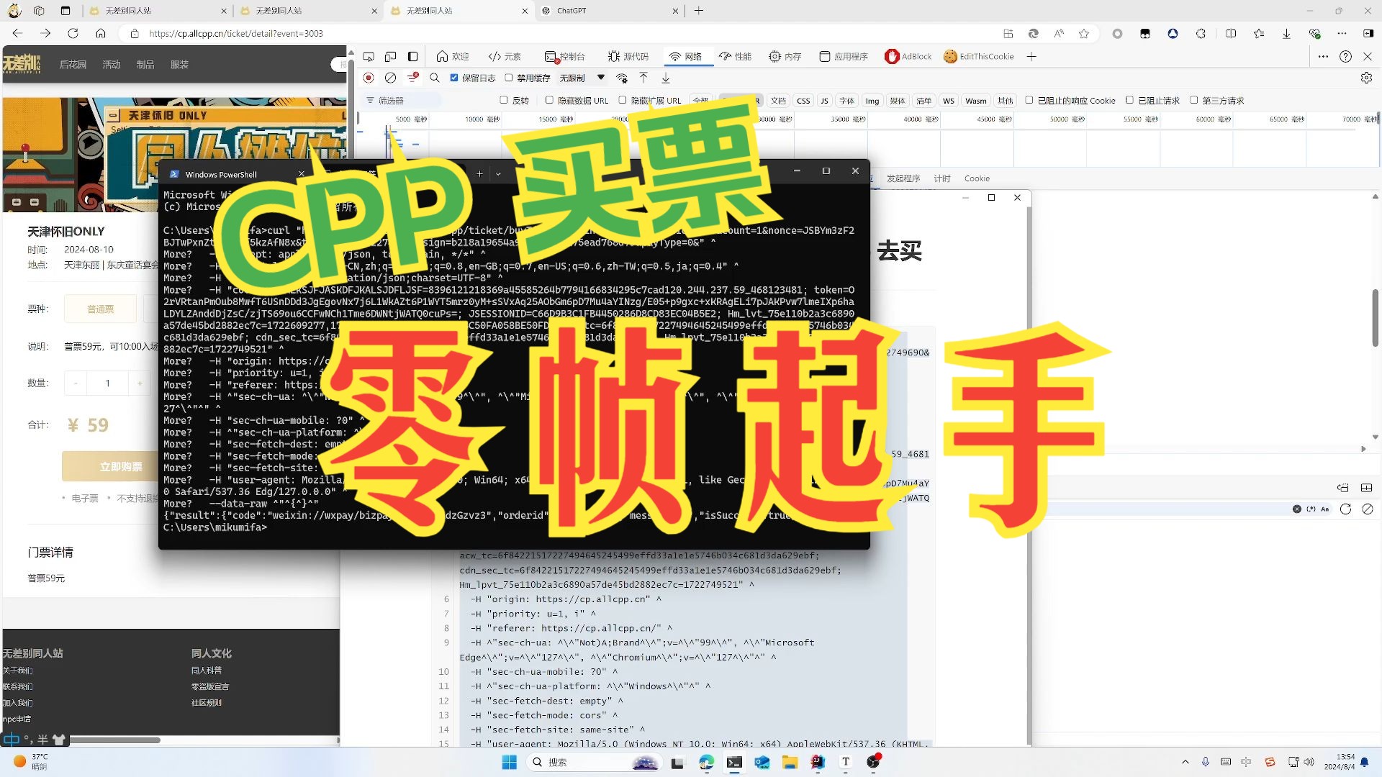1382x777 pixels.
Task: Enable blocked requests checkbox
Action: coord(1129,100)
